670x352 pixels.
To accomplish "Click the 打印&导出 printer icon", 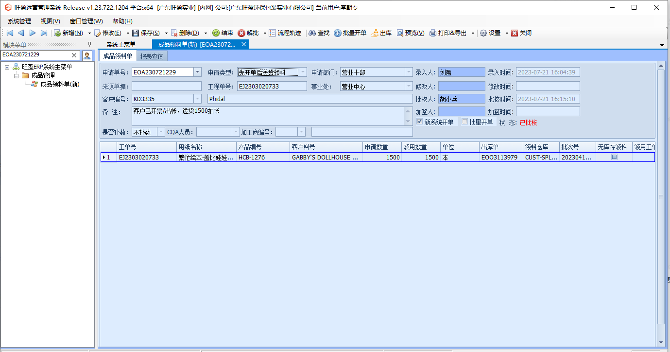I will coord(433,33).
